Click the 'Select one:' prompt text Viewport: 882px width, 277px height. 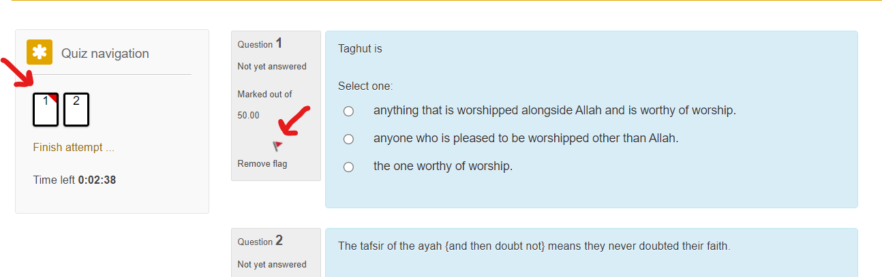click(365, 86)
